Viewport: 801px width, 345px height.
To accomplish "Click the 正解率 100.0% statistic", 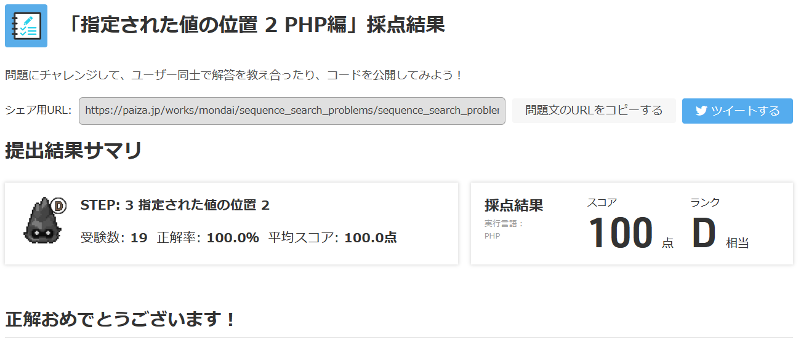I will 208,238.
